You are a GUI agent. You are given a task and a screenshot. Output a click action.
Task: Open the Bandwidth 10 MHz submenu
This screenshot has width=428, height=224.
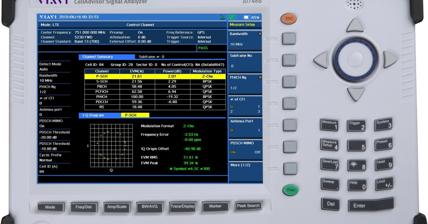click(245, 39)
